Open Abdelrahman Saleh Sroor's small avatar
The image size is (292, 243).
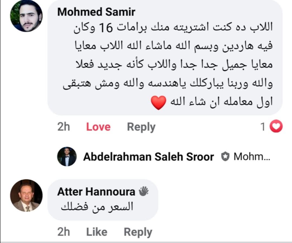click(x=67, y=157)
